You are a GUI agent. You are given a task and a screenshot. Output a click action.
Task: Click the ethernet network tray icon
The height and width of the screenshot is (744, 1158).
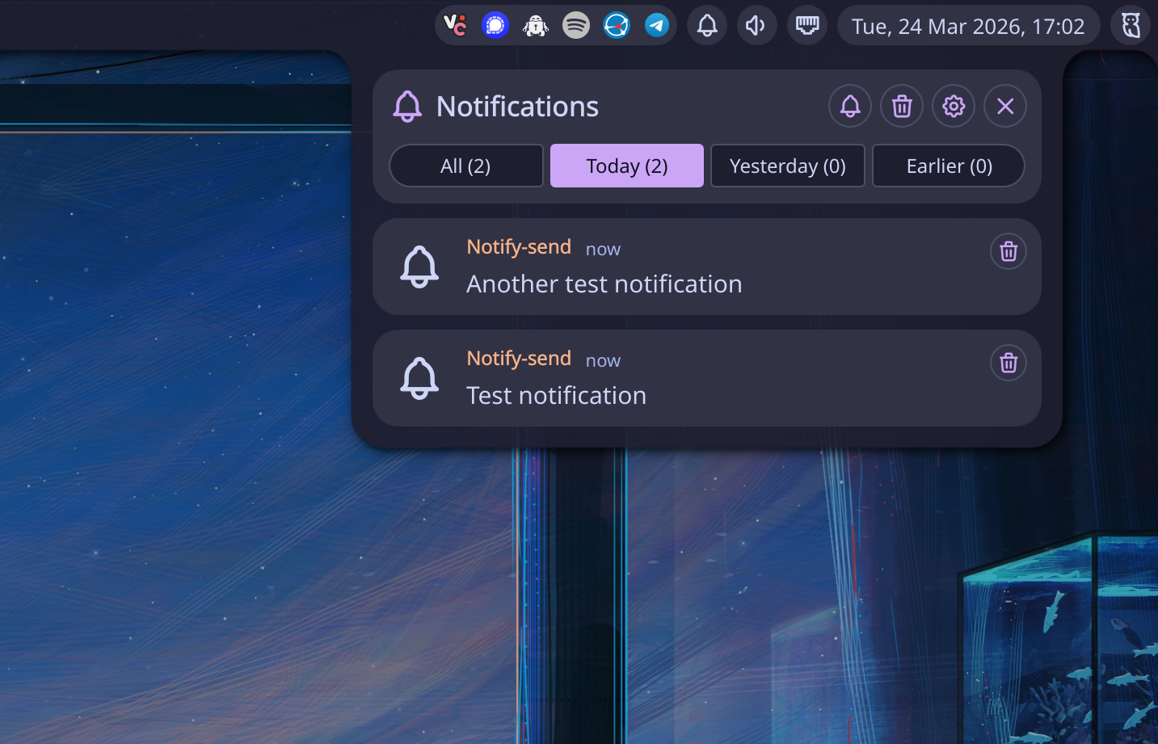806,25
